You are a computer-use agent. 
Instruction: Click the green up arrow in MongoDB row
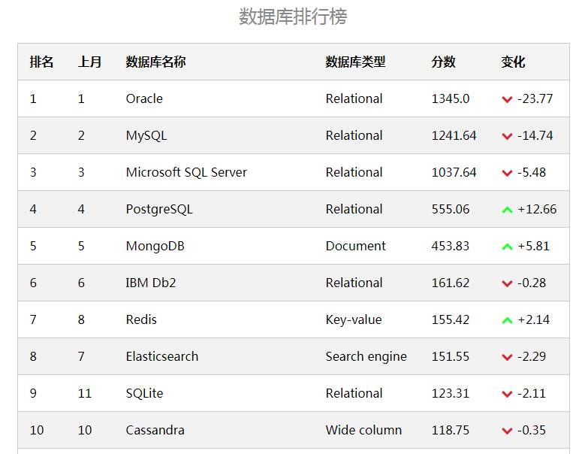click(x=507, y=247)
